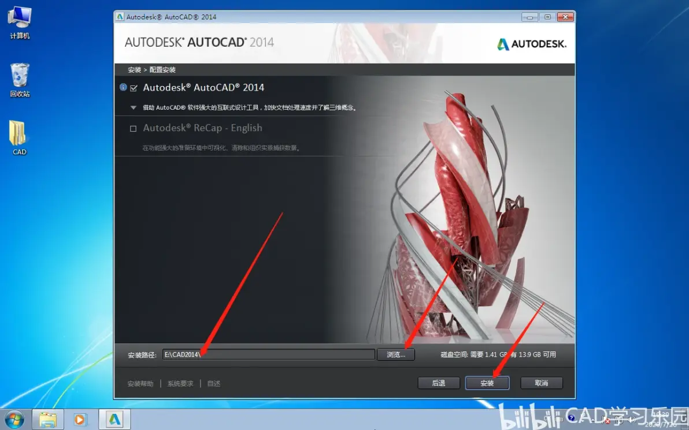
Task: Click the 磁盘空间 disk space text
Action: click(498, 354)
